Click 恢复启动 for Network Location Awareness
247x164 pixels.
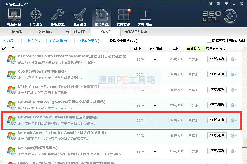point(217,120)
